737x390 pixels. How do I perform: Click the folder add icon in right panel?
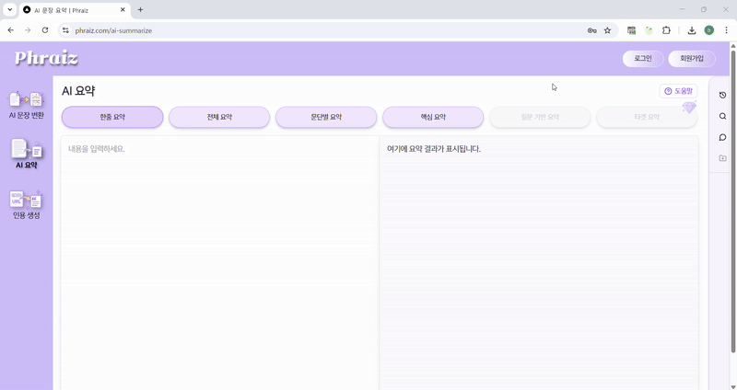pyautogui.click(x=722, y=158)
